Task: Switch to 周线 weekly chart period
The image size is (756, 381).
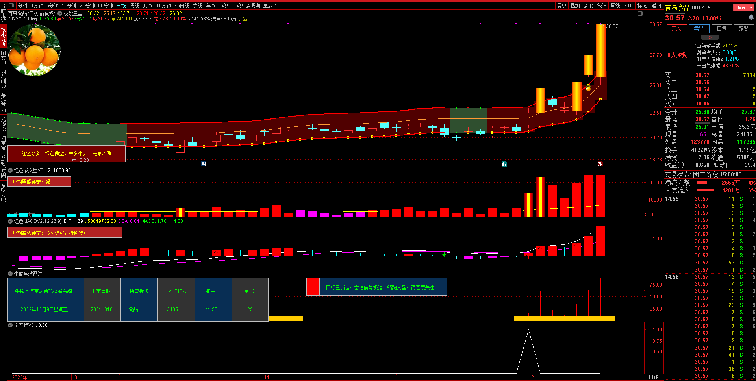Action: click(x=135, y=6)
